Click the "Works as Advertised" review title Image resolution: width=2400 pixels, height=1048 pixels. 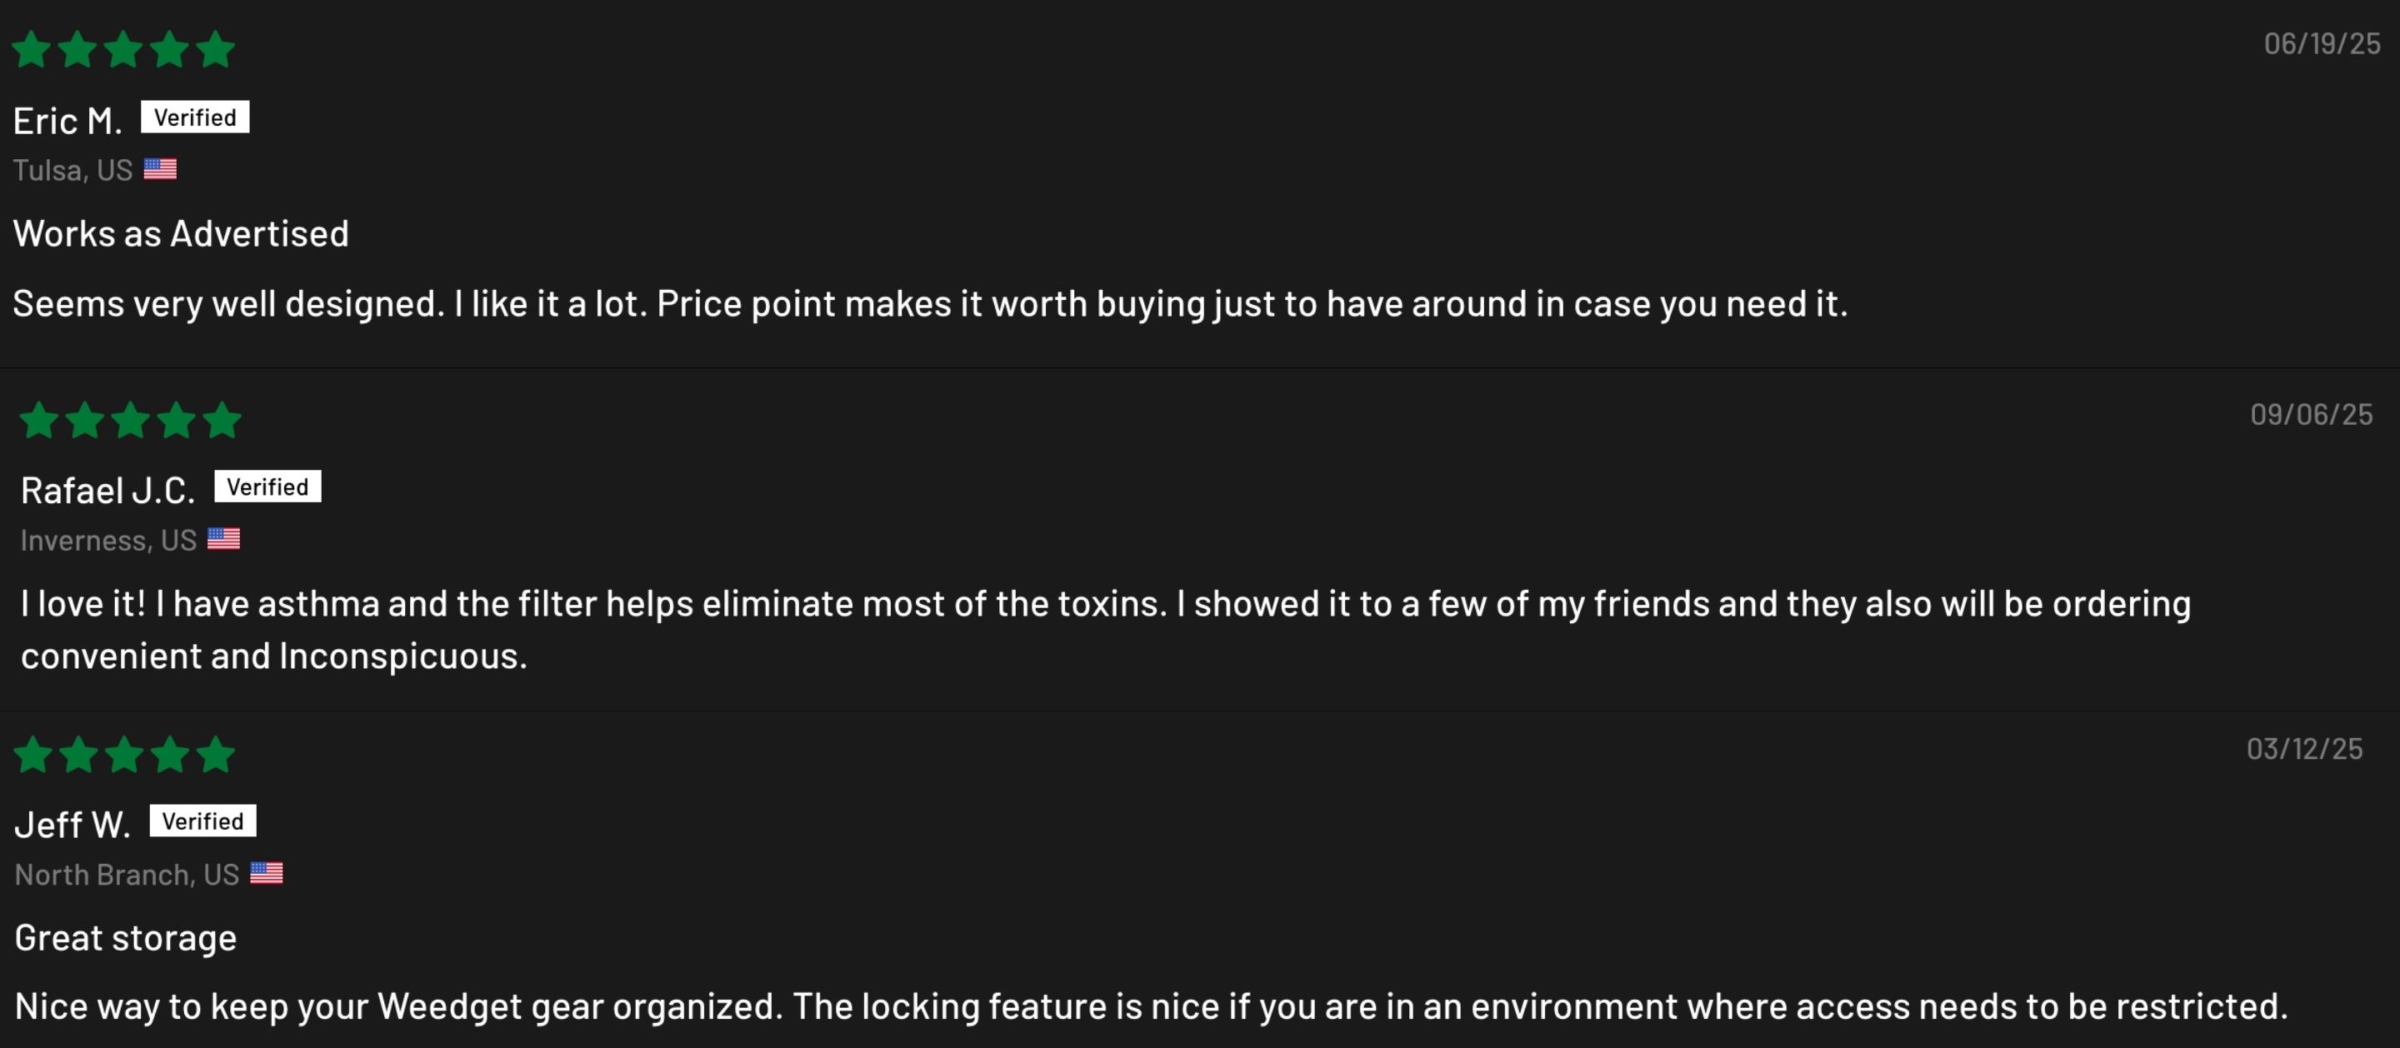tap(181, 234)
